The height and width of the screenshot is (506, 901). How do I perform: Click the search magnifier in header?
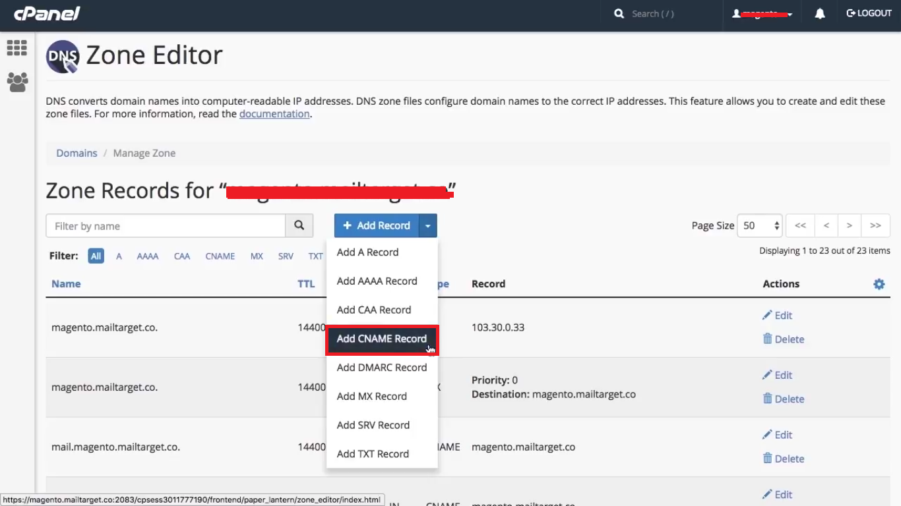coord(619,13)
